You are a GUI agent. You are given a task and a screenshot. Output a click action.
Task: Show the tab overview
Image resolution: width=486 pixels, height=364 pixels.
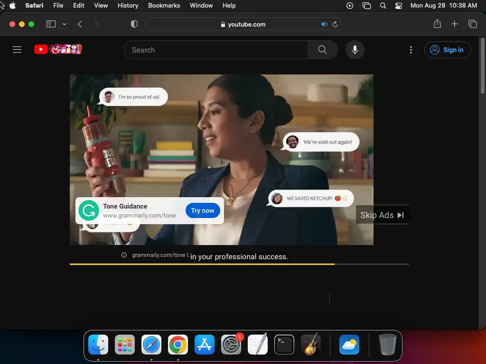[x=472, y=24]
